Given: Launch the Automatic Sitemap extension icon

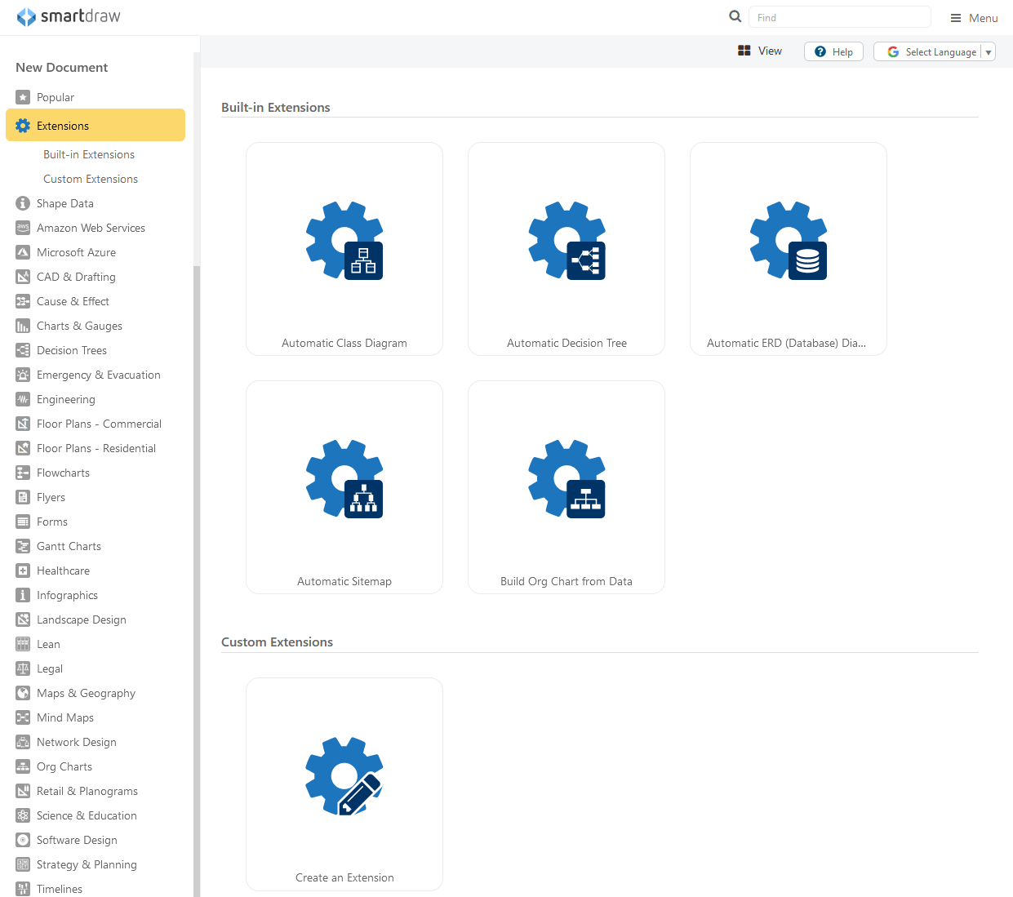Looking at the screenshot, I should click(x=344, y=479).
